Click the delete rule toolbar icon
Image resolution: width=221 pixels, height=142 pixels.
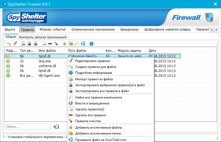(44, 43)
